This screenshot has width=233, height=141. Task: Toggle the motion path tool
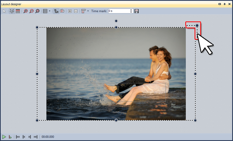pyautogui.click(x=56, y=11)
